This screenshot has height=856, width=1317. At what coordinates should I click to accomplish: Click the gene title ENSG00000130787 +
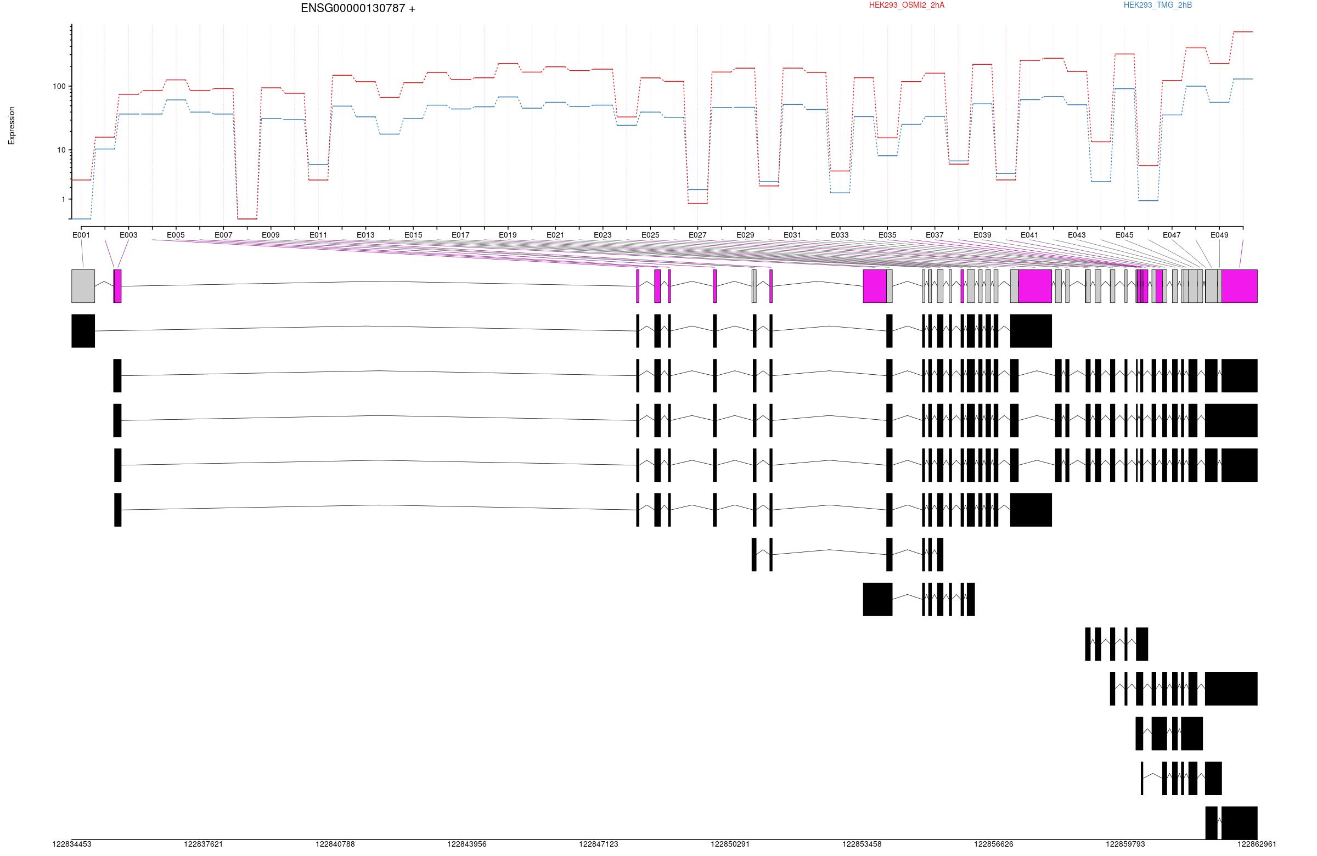coord(358,8)
